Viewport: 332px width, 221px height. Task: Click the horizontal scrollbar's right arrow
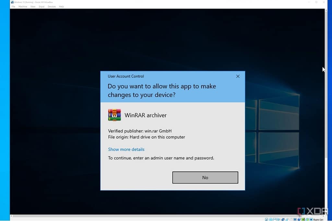pos(323,216)
